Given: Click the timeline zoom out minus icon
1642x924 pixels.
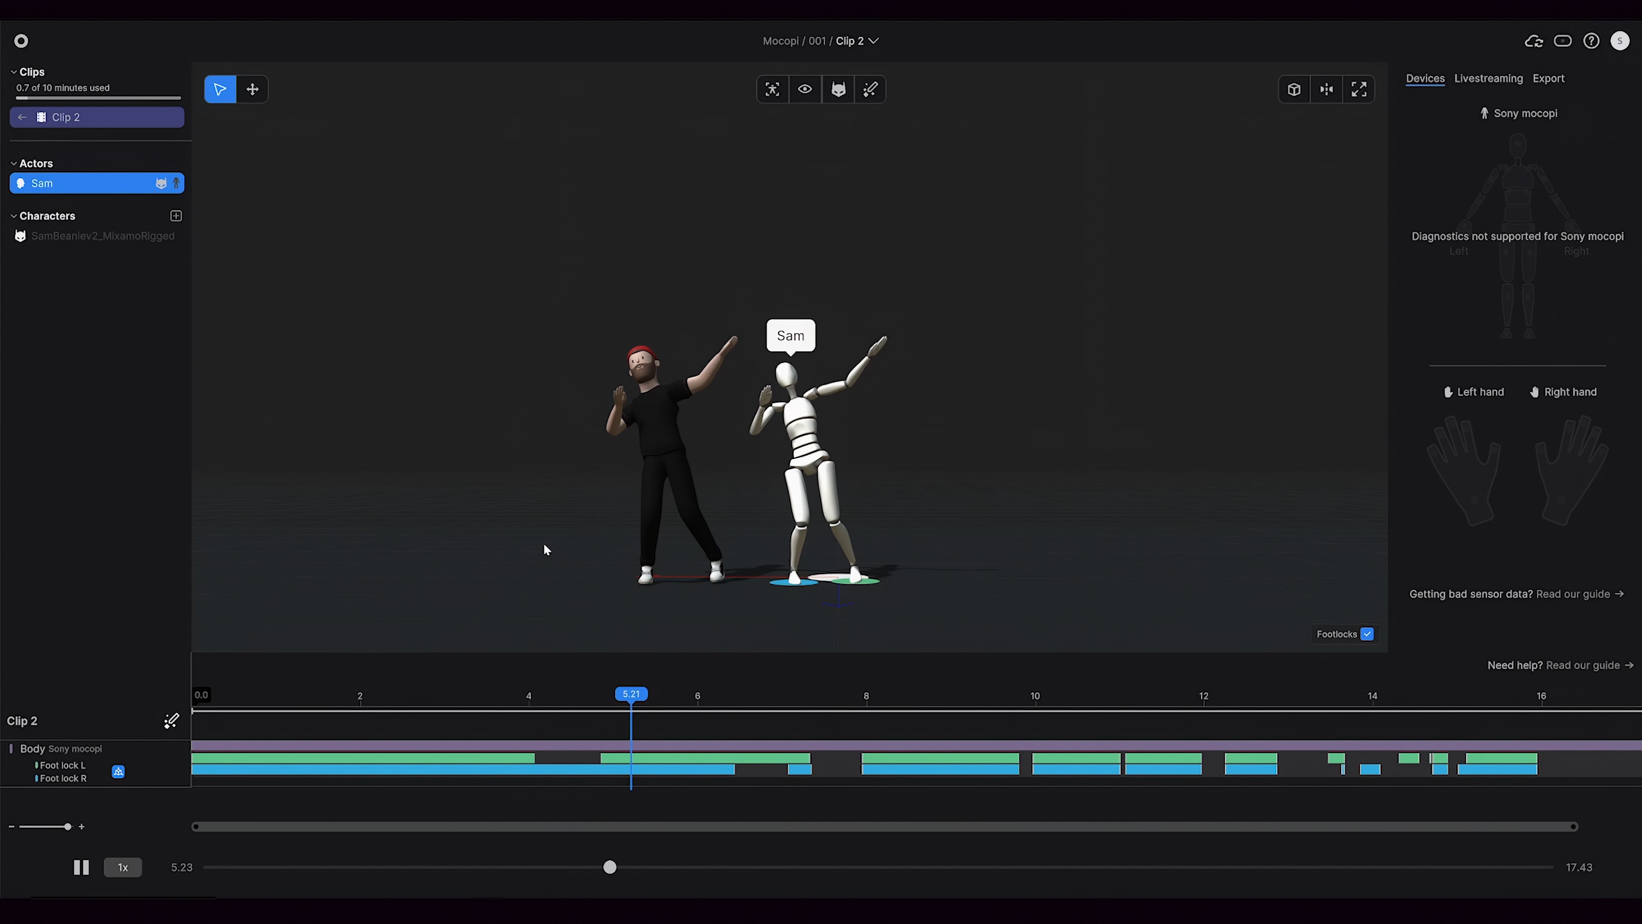Looking at the screenshot, I should click(12, 827).
